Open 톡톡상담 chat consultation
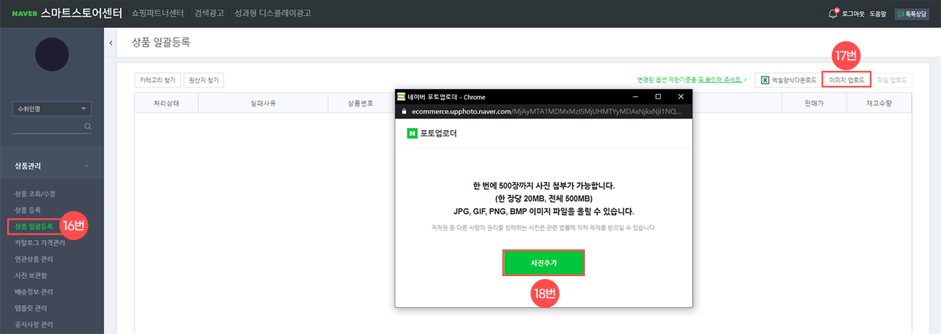 [911, 14]
